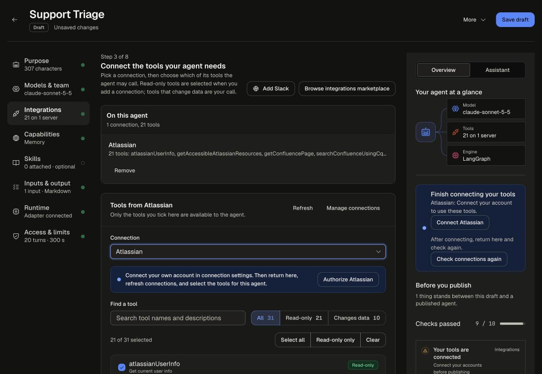The height and width of the screenshot is (374, 542).
Task: Click the Connect Atlassian button
Action: [460, 222]
